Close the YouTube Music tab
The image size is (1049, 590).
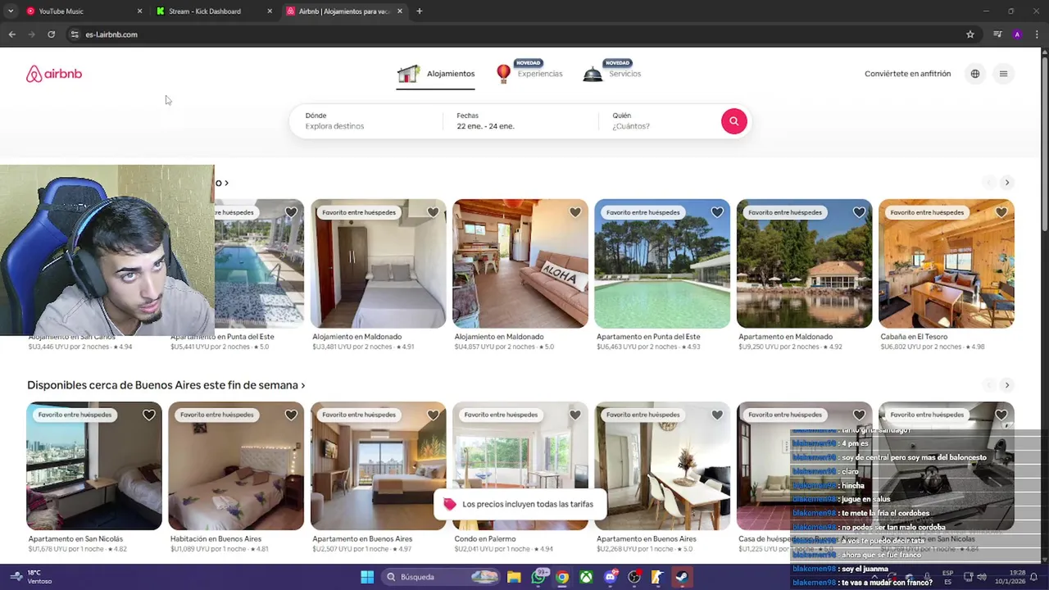[x=139, y=11]
